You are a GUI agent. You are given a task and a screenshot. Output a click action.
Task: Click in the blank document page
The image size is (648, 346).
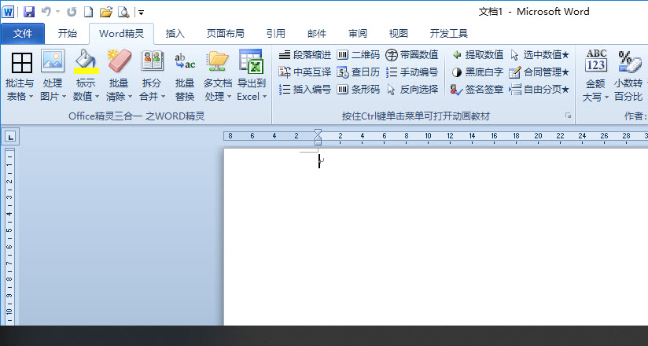pyautogui.click(x=436, y=237)
